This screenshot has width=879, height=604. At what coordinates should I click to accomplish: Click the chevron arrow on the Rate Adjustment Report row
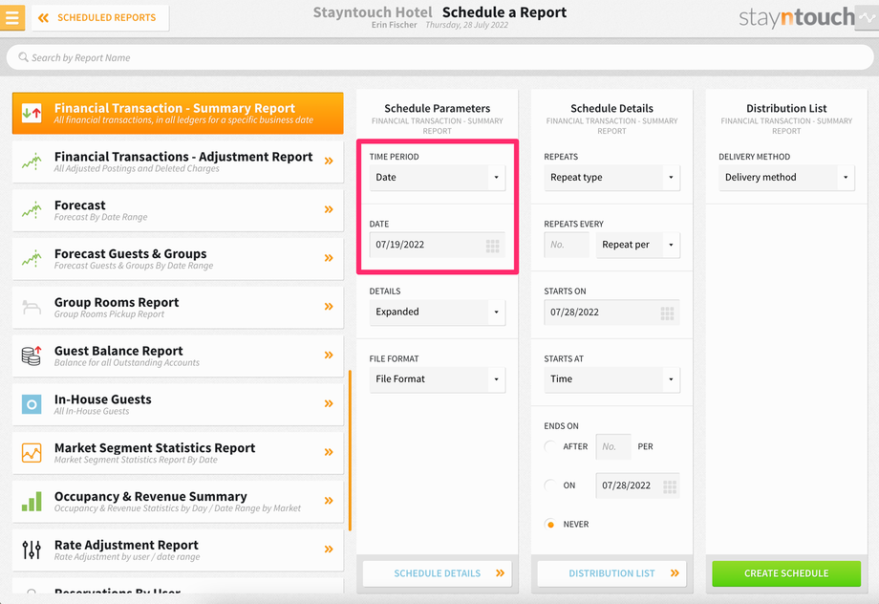(x=329, y=549)
